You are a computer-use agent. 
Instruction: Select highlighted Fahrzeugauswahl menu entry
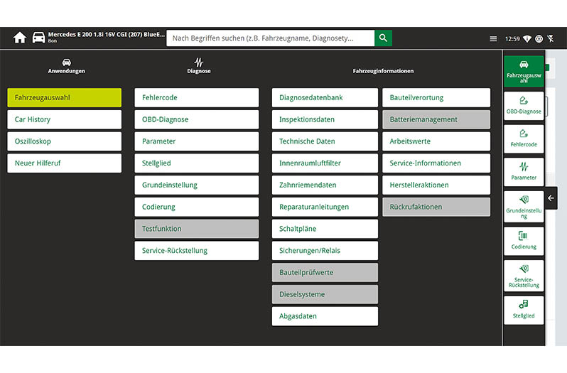(x=64, y=98)
